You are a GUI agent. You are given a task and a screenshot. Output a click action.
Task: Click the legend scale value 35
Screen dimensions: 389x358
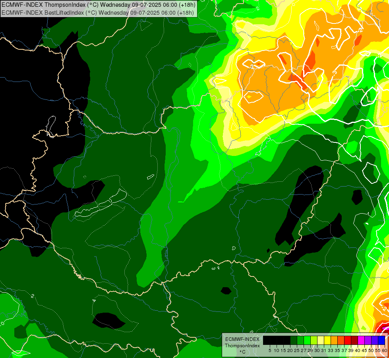[x=337, y=350]
